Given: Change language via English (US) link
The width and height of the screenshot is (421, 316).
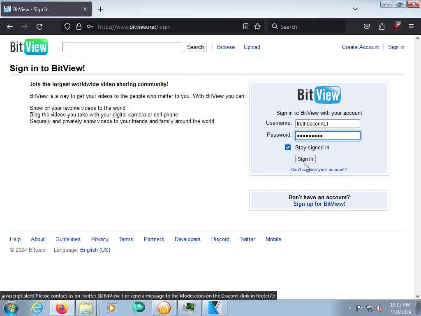Looking at the screenshot, I should click(x=95, y=250).
